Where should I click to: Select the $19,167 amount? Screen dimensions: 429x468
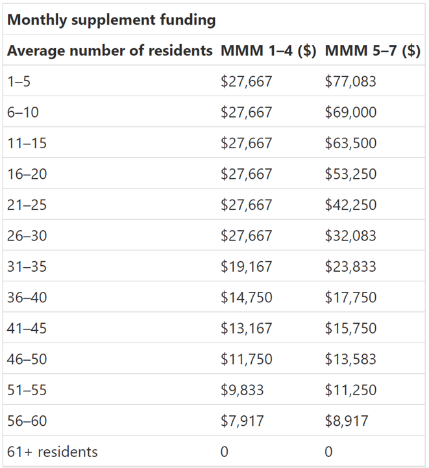pos(247,266)
